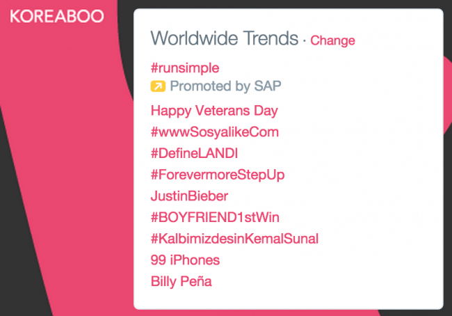
Task: Select the #BOYFRIEND1stWin hashtag
Action: point(215,217)
